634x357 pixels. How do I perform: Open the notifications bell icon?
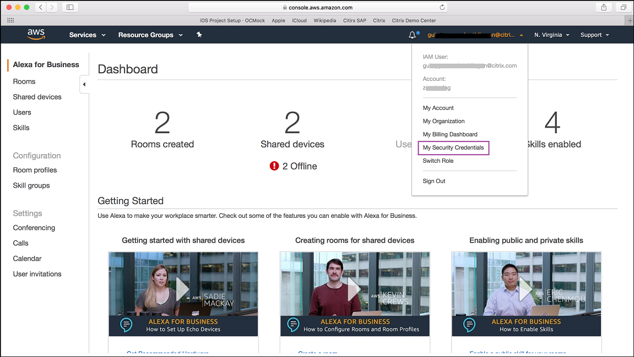point(413,35)
